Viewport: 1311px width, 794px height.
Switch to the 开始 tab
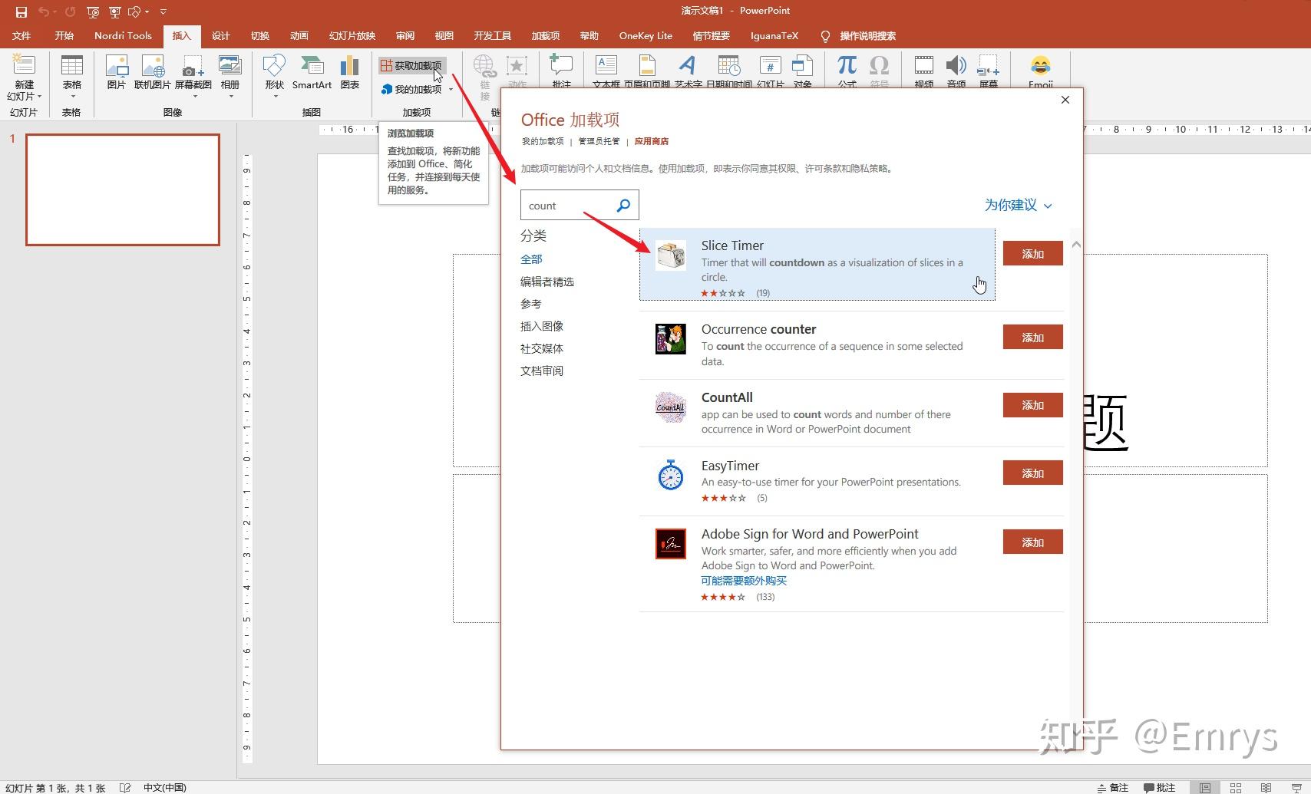pyautogui.click(x=64, y=36)
